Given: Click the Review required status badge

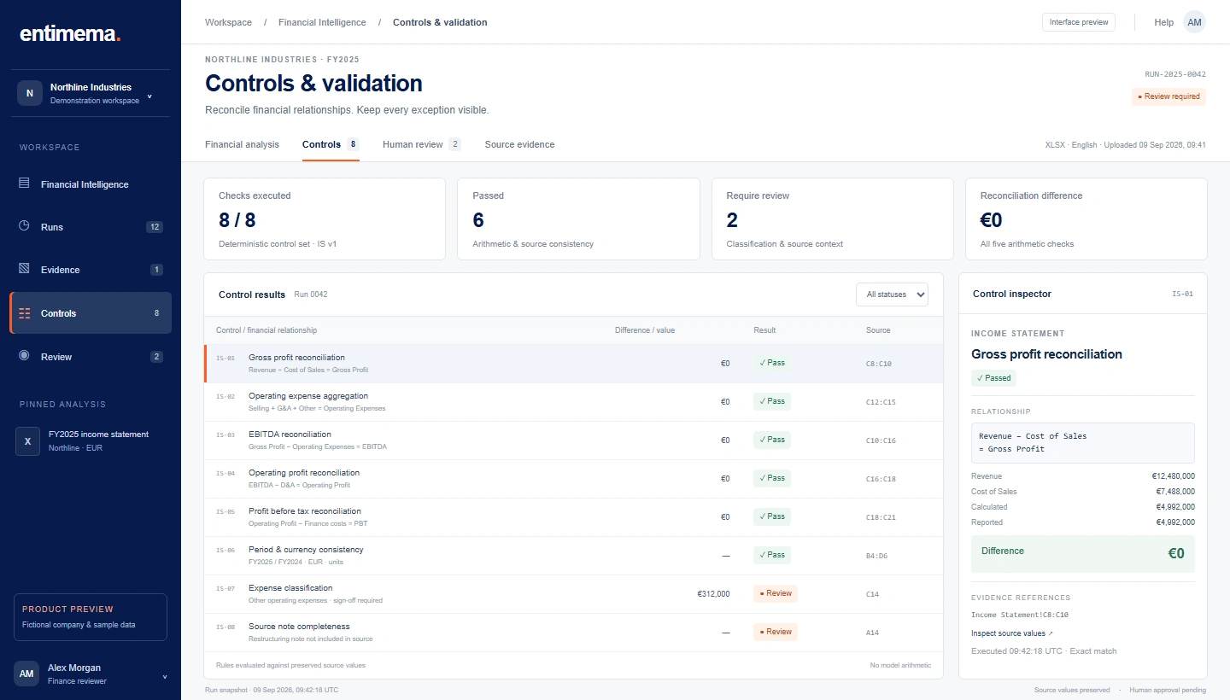Looking at the screenshot, I should coord(1168,96).
